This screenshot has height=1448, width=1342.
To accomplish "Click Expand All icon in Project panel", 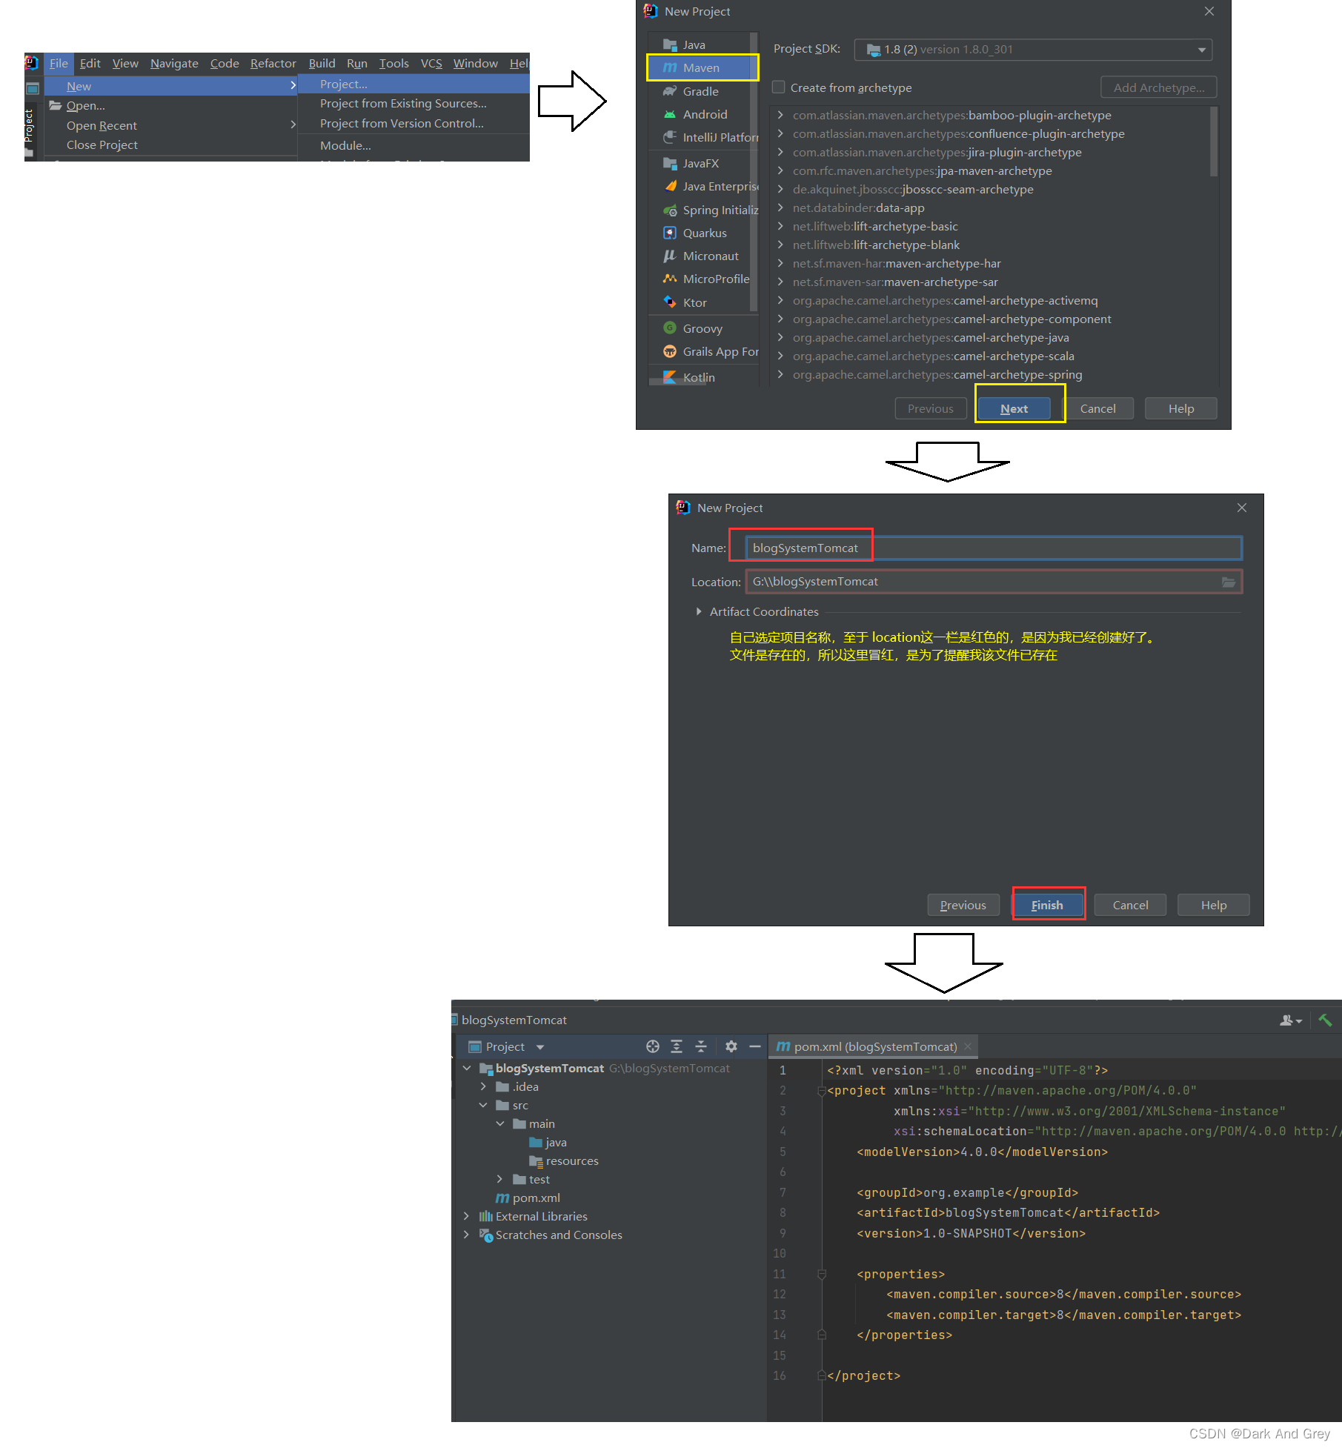I will tap(677, 1046).
